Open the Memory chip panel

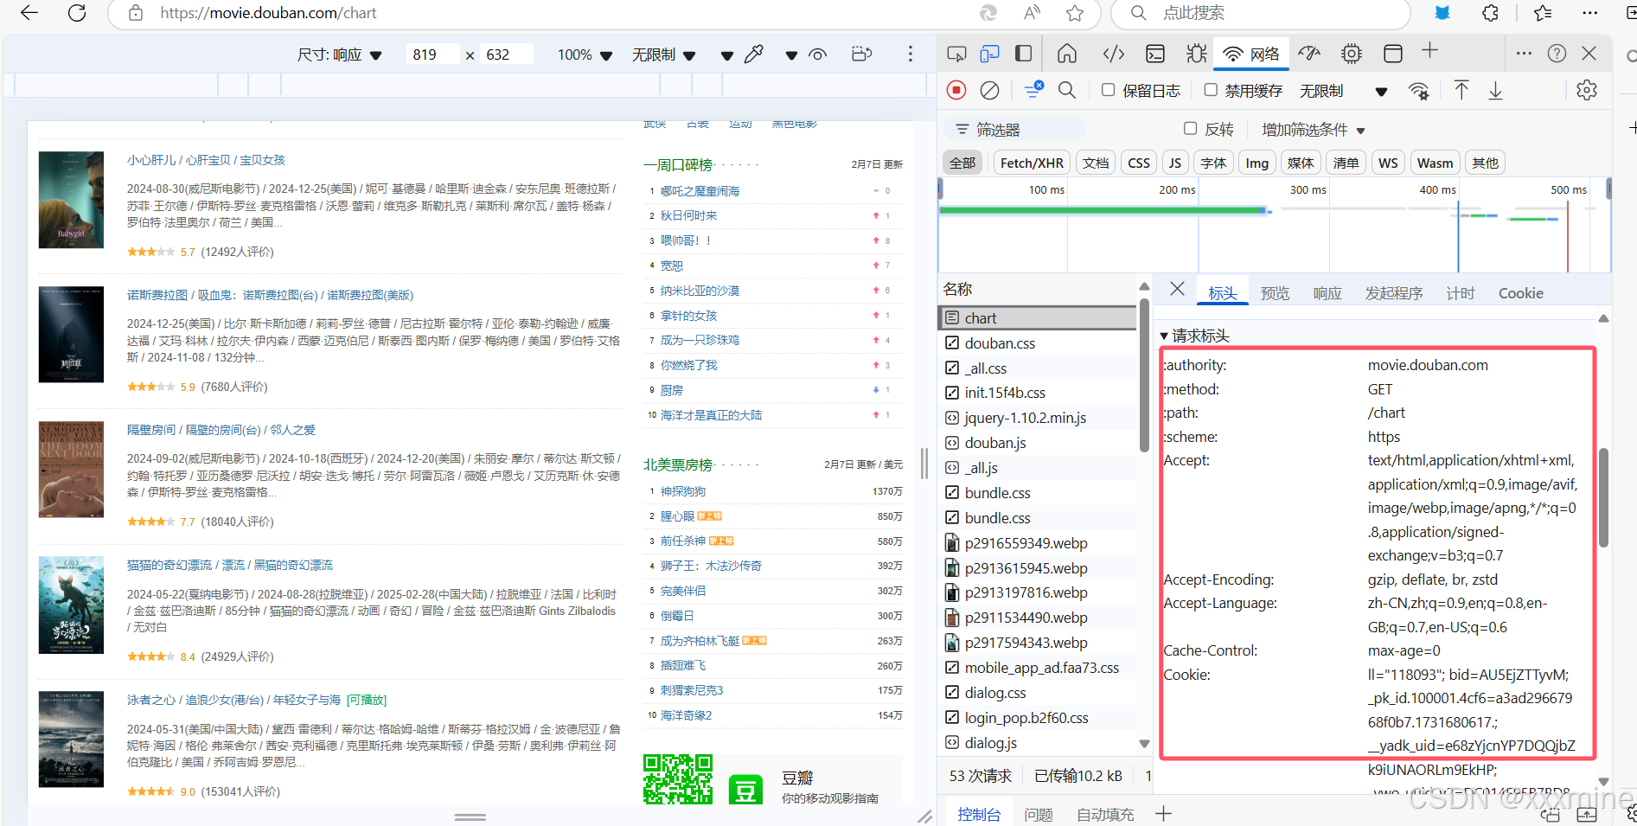click(x=1351, y=54)
